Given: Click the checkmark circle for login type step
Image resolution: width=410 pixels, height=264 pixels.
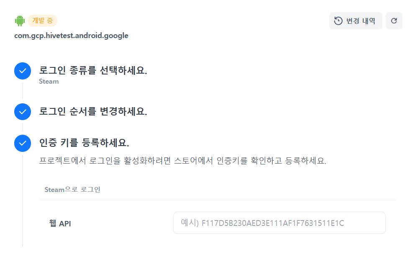Looking at the screenshot, I should [23, 71].
